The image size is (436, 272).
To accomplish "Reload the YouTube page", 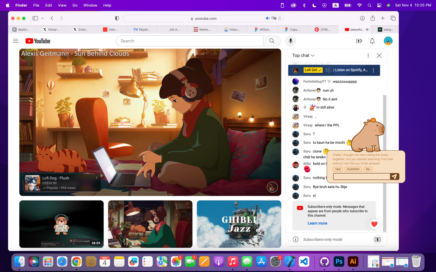I will tap(280, 18).
